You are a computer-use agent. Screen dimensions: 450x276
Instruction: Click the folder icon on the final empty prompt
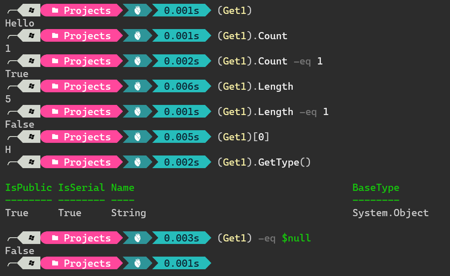55,263
